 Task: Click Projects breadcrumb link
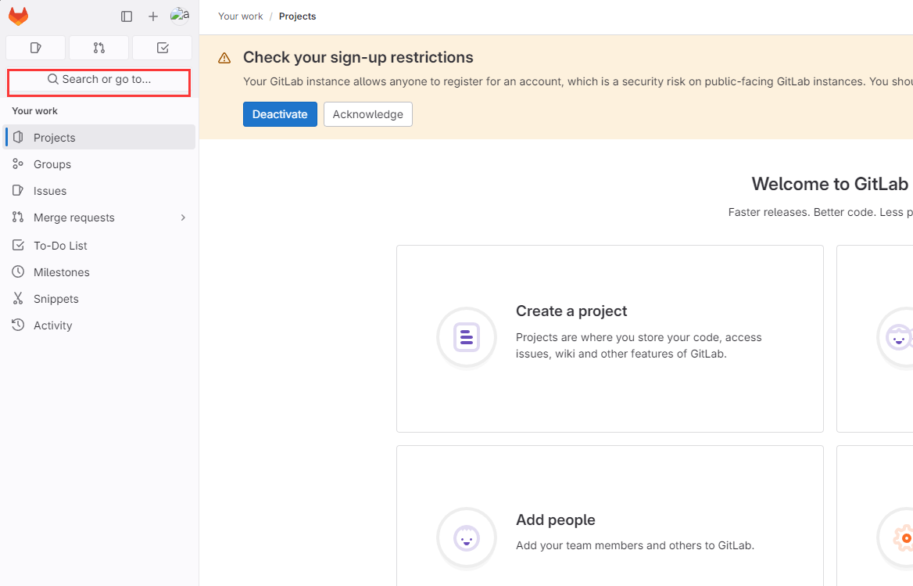(x=298, y=16)
